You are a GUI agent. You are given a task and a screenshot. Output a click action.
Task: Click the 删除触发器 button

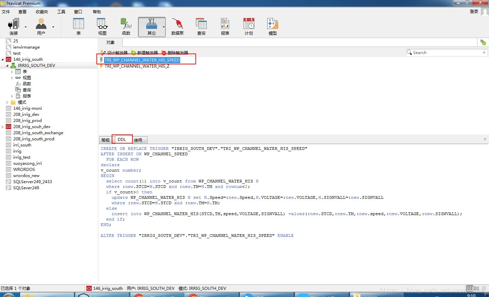(x=175, y=53)
